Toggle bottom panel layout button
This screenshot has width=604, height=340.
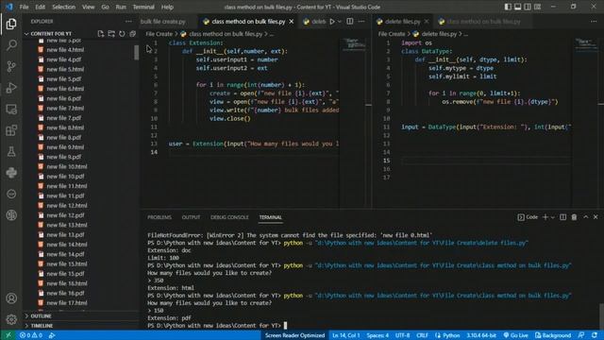pyautogui.click(x=518, y=7)
